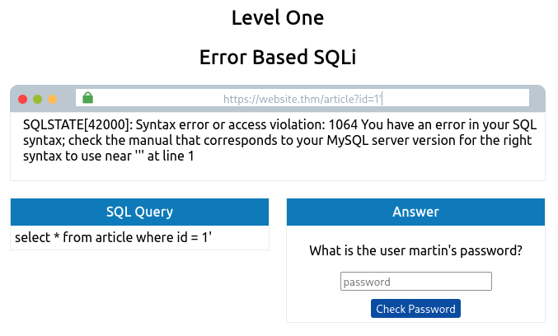This screenshot has width=558, height=336.
Task: Select the SQL Query panel header
Action: (x=139, y=212)
